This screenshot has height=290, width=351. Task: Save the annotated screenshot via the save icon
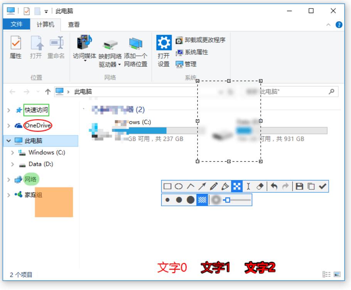(300, 186)
